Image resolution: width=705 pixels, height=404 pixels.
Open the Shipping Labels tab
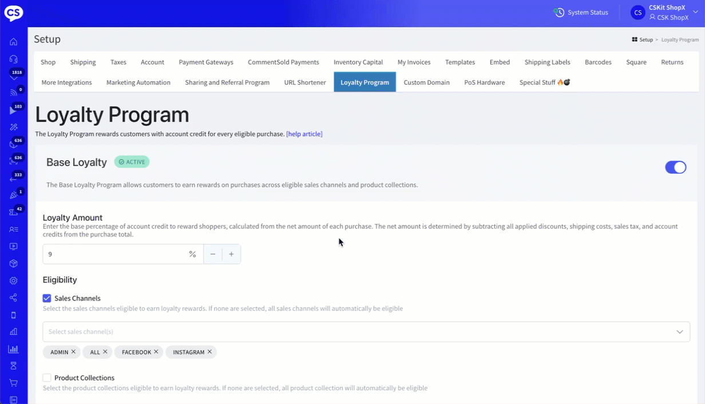[x=547, y=62]
